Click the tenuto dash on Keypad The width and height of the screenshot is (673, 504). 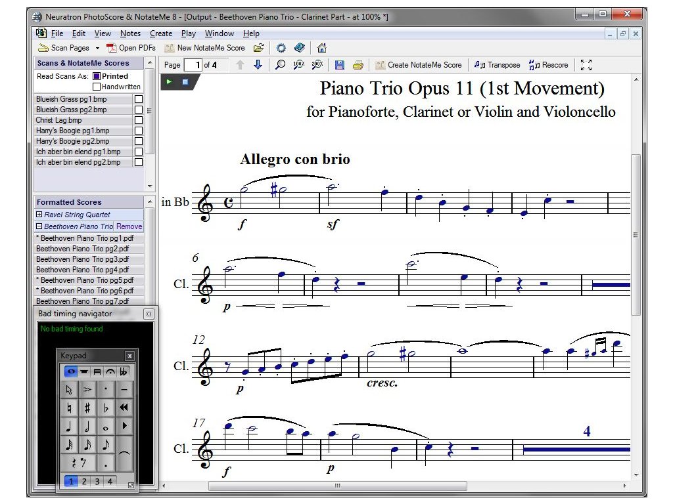[x=124, y=390]
